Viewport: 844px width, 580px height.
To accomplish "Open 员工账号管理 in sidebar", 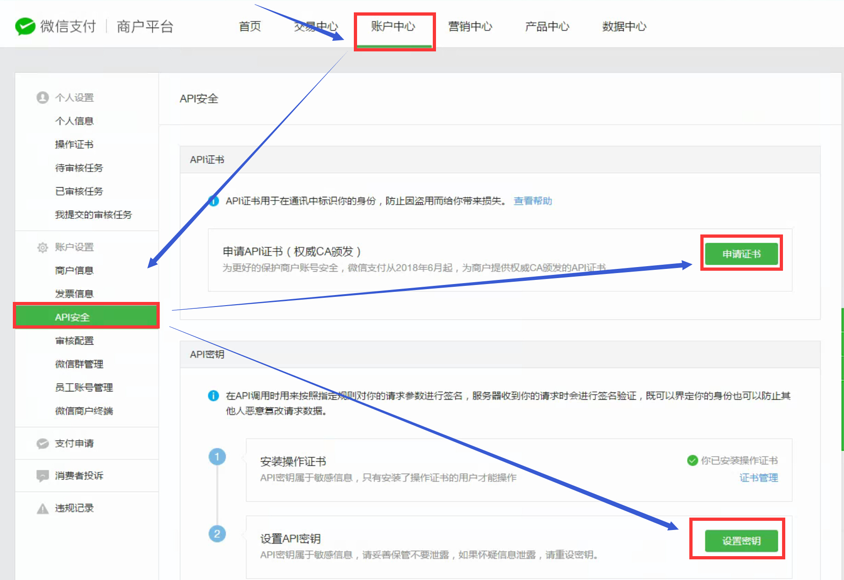I will (x=84, y=388).
